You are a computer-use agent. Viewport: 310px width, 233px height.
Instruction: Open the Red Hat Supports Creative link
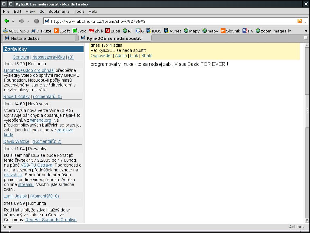[x=51, y=220]
